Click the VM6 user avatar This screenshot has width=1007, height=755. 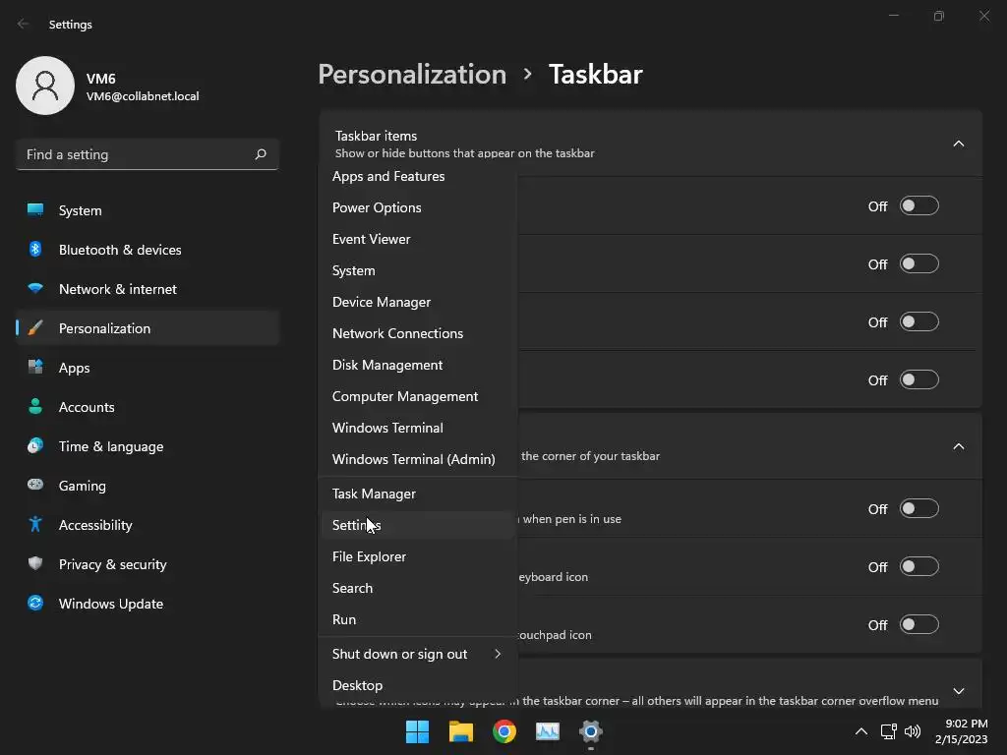coord(45,86)
